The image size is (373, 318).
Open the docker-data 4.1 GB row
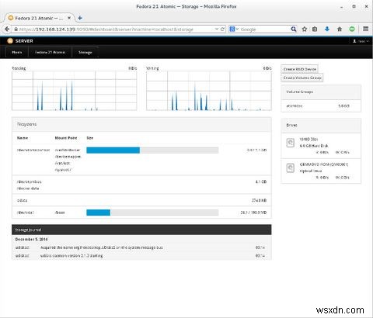coord(141,185)
